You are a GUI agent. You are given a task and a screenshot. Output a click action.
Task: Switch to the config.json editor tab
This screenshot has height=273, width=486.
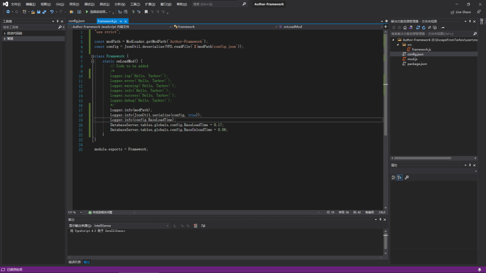pyautogui.click(x=76, y=21)
